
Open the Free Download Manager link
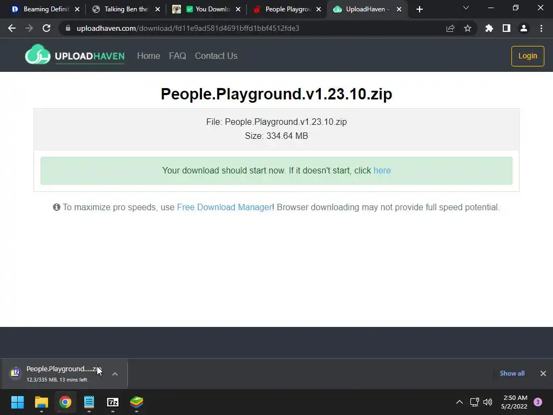[x=224, y=207]
